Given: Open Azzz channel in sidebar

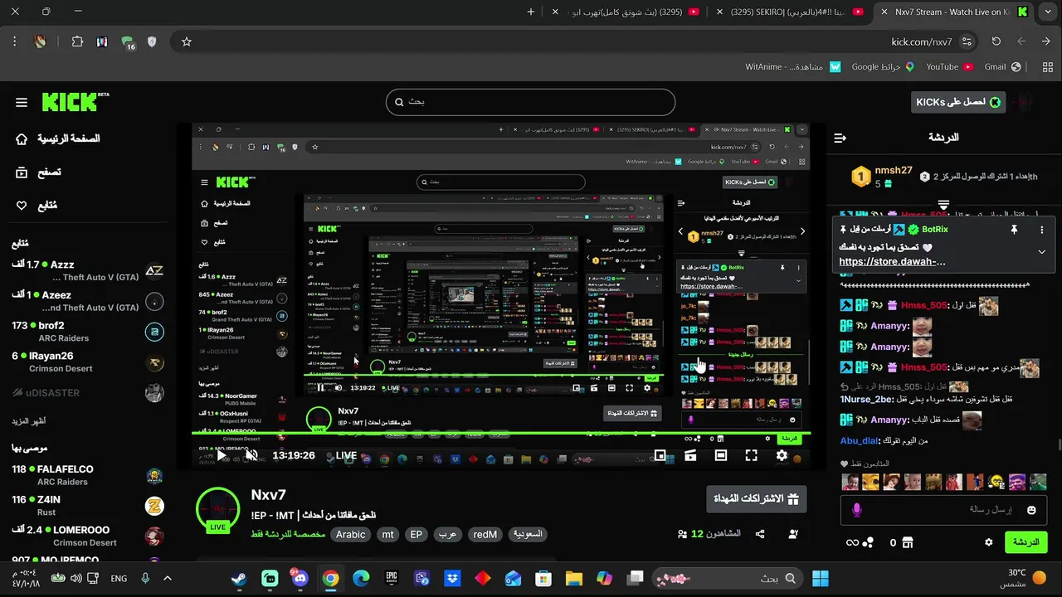Looking at the screenshot, I should click(87, 270).
